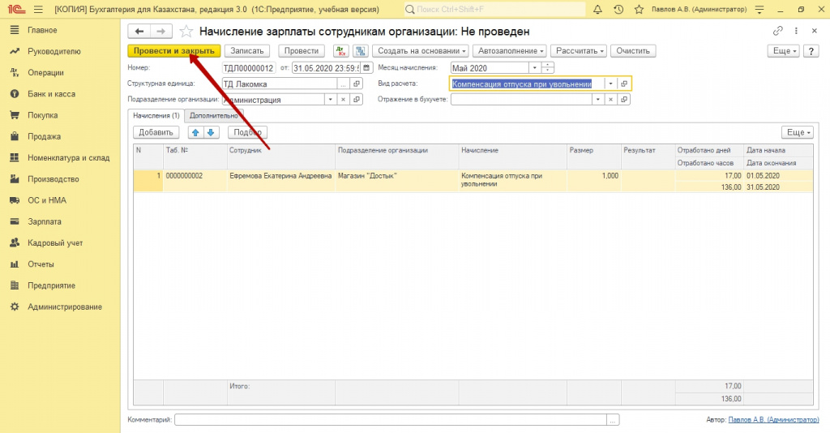Open favorites star in title bar

point(639,10)
